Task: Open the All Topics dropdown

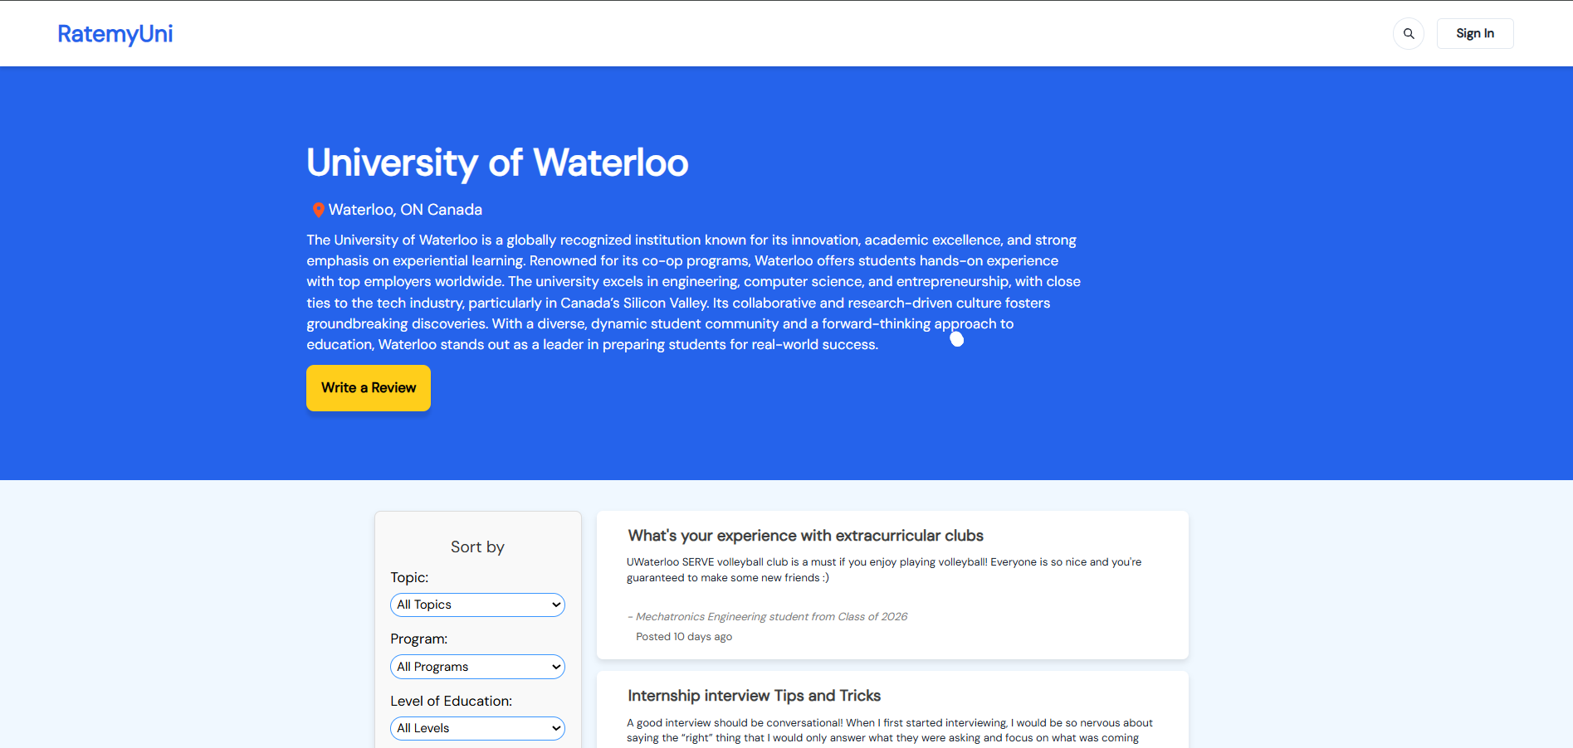Action: tap(477, 605)
